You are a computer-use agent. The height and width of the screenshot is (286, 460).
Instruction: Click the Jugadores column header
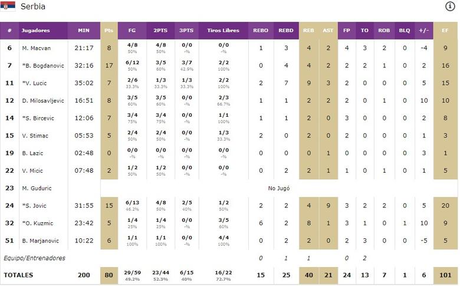35,30
